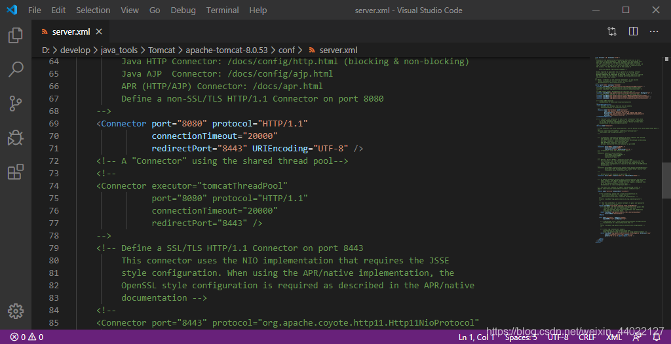This screenshot has height=344, width=671.
Task: Click Ln 1, Col 1 in status bar
Action: point(476,337)
